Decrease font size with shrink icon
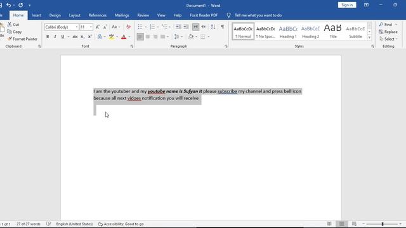This screenshot has width=406, height=228. [105, 27]
